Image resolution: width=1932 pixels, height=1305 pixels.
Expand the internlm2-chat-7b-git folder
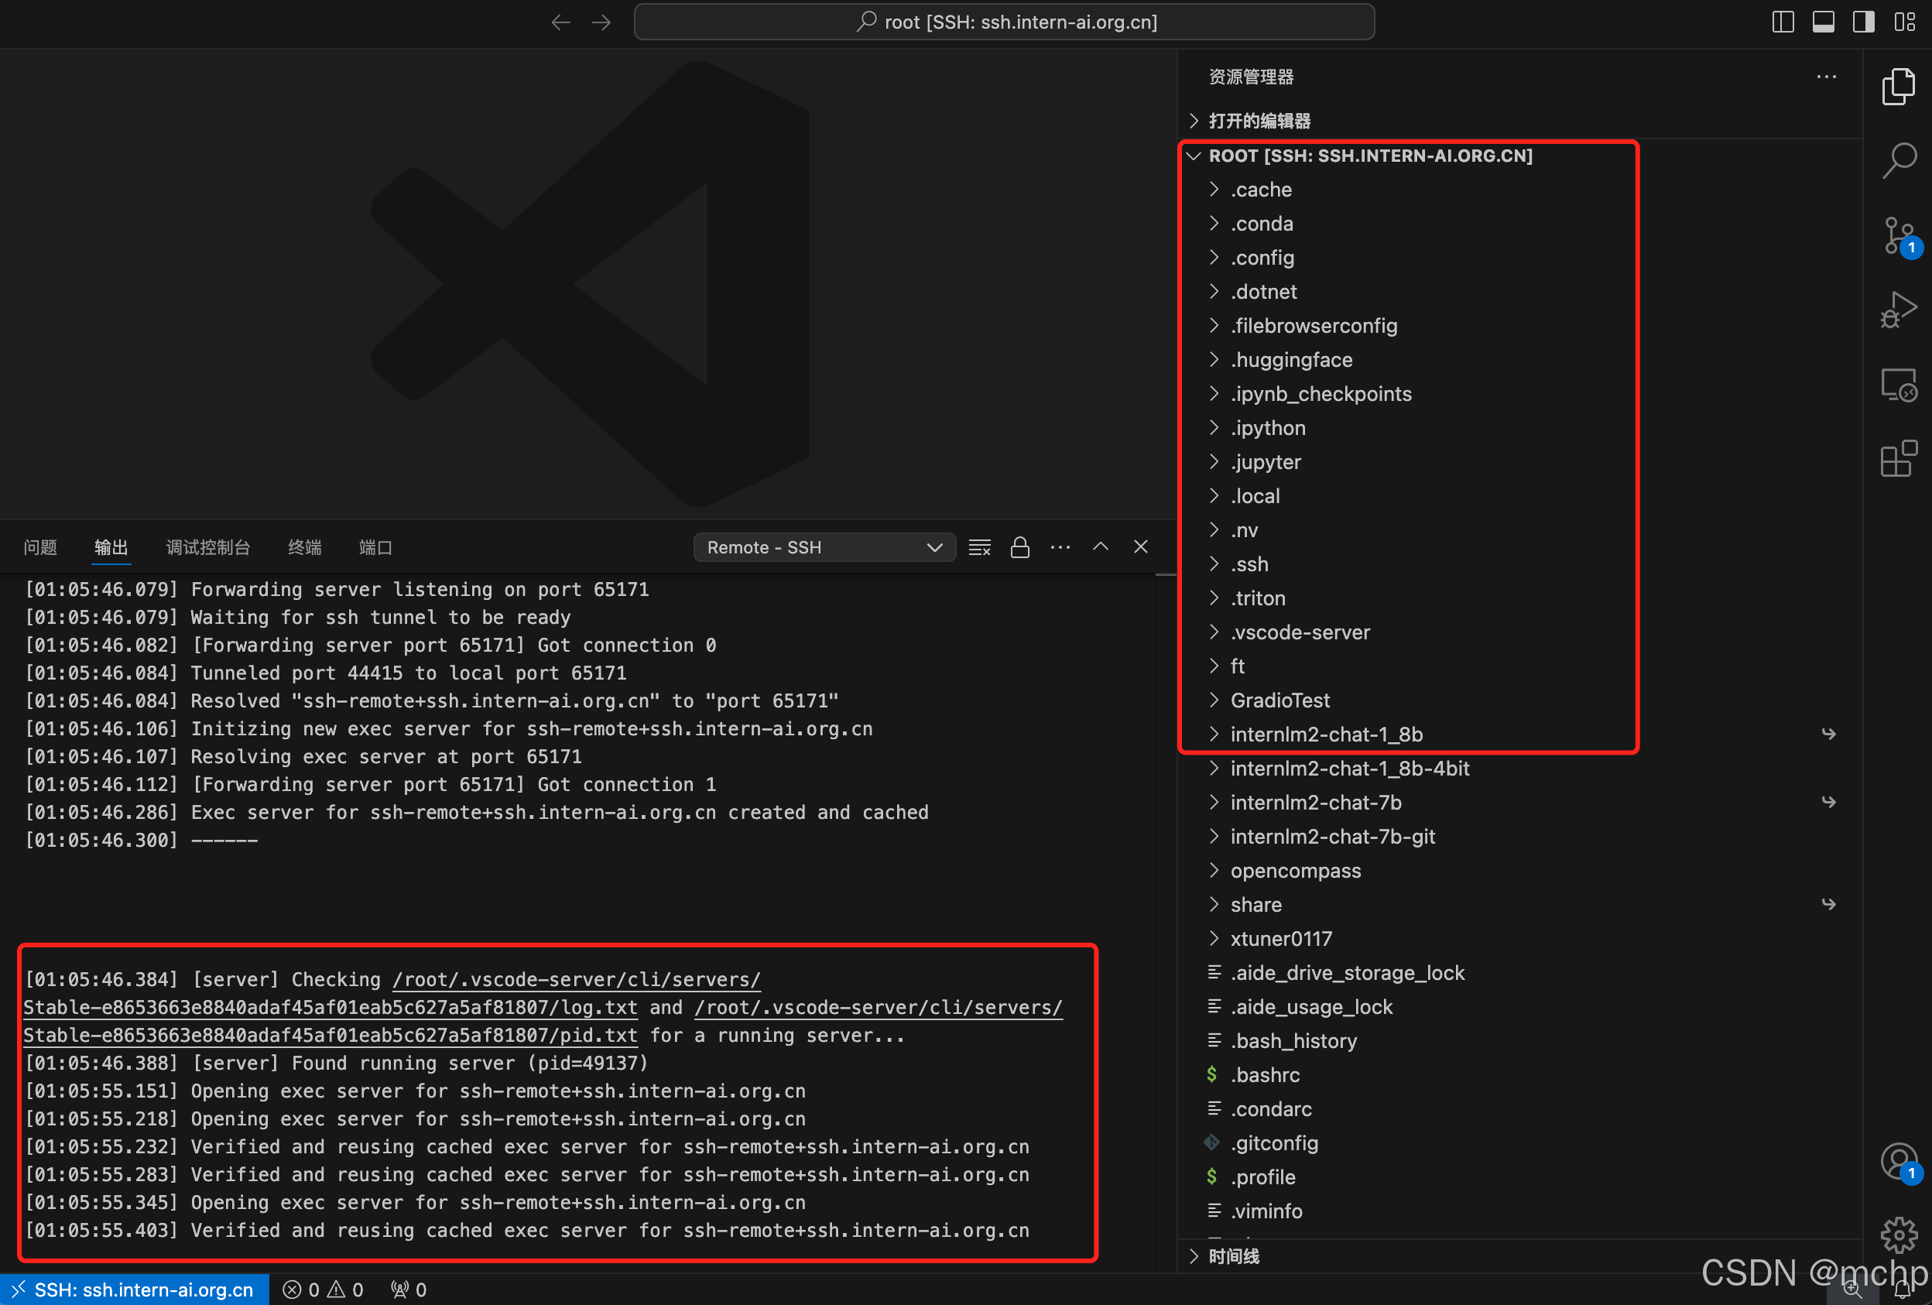point(1519,837)
